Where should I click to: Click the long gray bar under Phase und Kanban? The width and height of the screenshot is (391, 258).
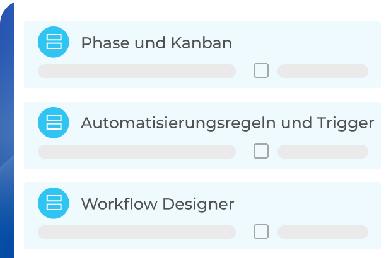point(136,71)
